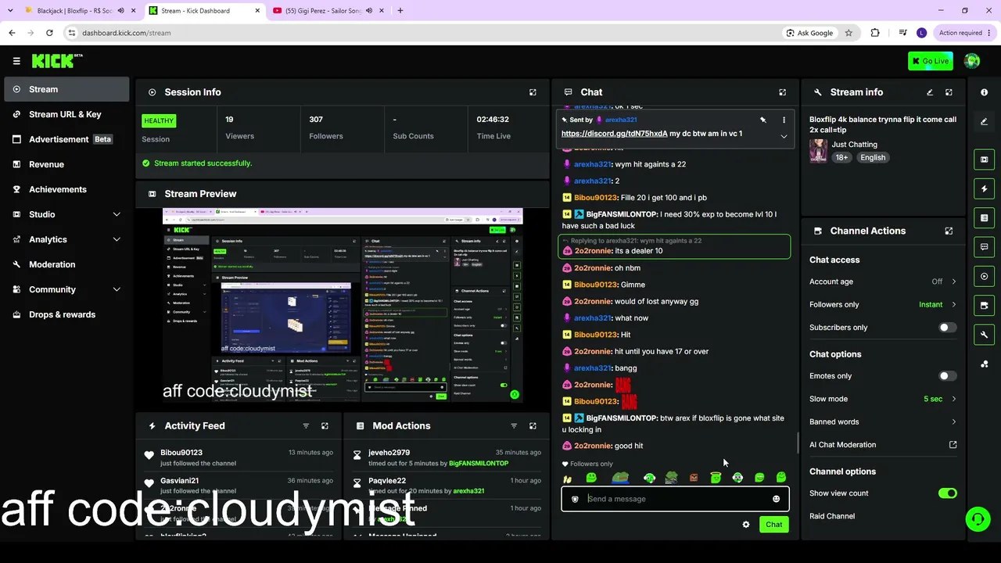This screenshot has height=563, width=1001.
Task: Click the chat panel scrollbar
Action: pyautogui.click(x=797, y=443)
